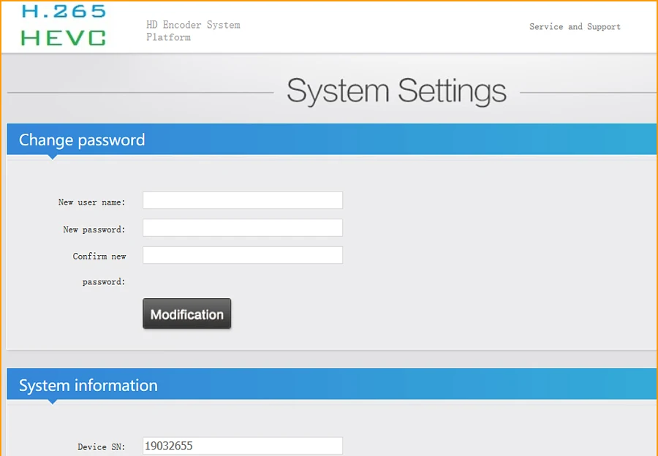Click the Device SN field showing 19032655
This screenshot has height=456, width=658.
tap(243, 446)
